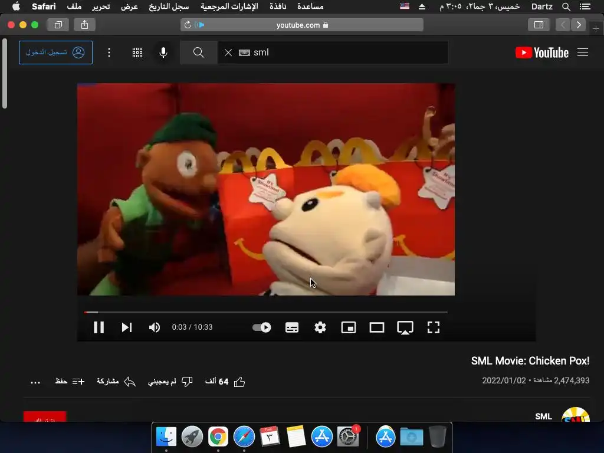Open the الإشارات المرجعية Bookmarks menu
This screenshot has height=453, width=604.
(229, 6)
